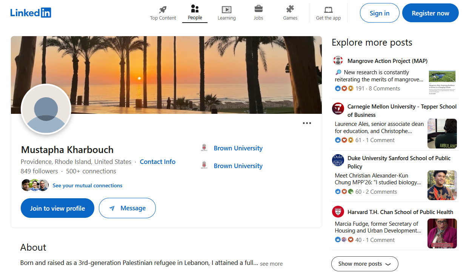Click mutual connections avatar group
This screenshot has width=472, height=274.
(x=35, y=185)
